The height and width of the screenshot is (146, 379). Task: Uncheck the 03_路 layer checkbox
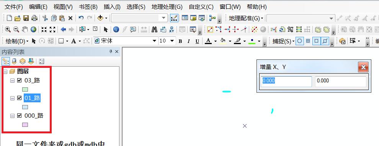pyautogui.click(x=20, y=80)
